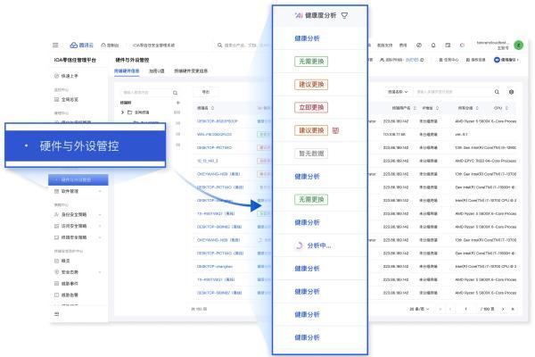
Task: Go to the 控制台 console home
Action: pyautogui.click(x=110, y=46)
